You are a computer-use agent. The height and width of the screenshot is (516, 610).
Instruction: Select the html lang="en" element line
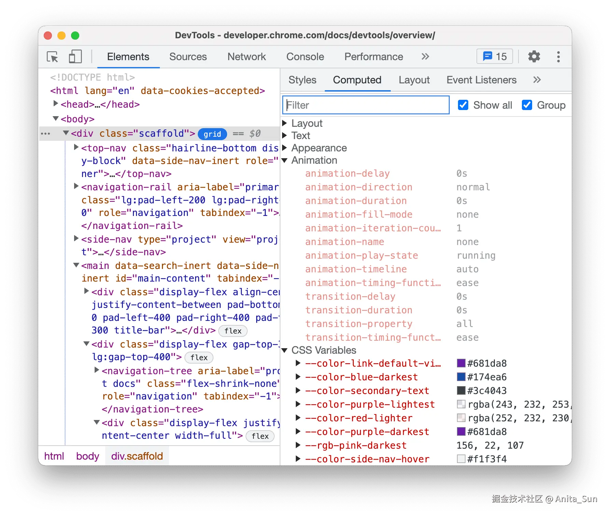[157, 91]
